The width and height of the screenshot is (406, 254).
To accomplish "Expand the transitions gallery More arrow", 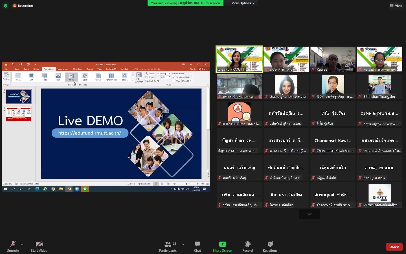I will pos(133,80).
